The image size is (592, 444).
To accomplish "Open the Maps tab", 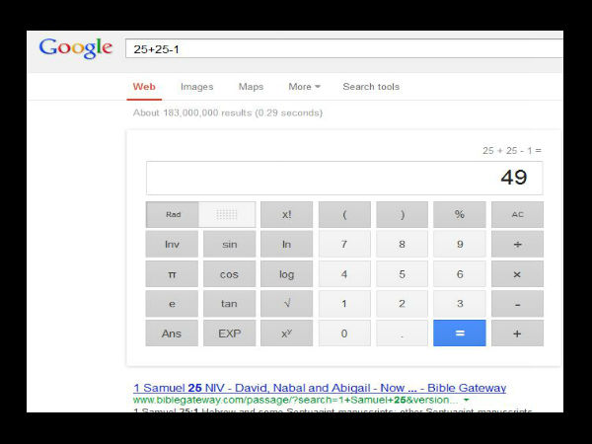I will 251,87.
